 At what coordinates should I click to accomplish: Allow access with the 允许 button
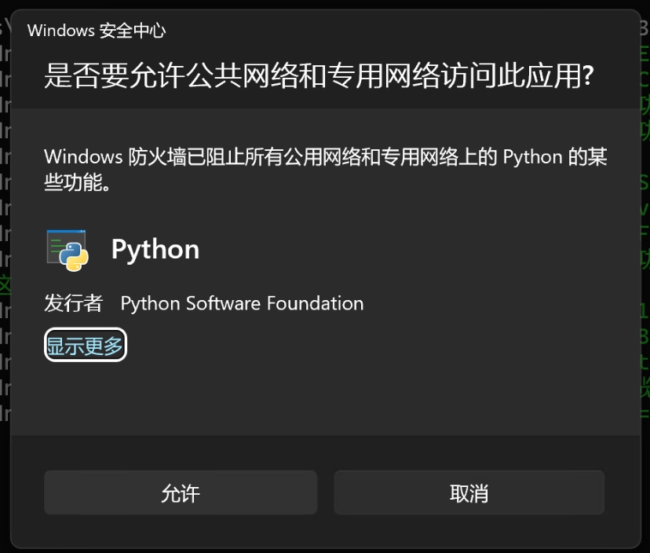tap(181, 493)
